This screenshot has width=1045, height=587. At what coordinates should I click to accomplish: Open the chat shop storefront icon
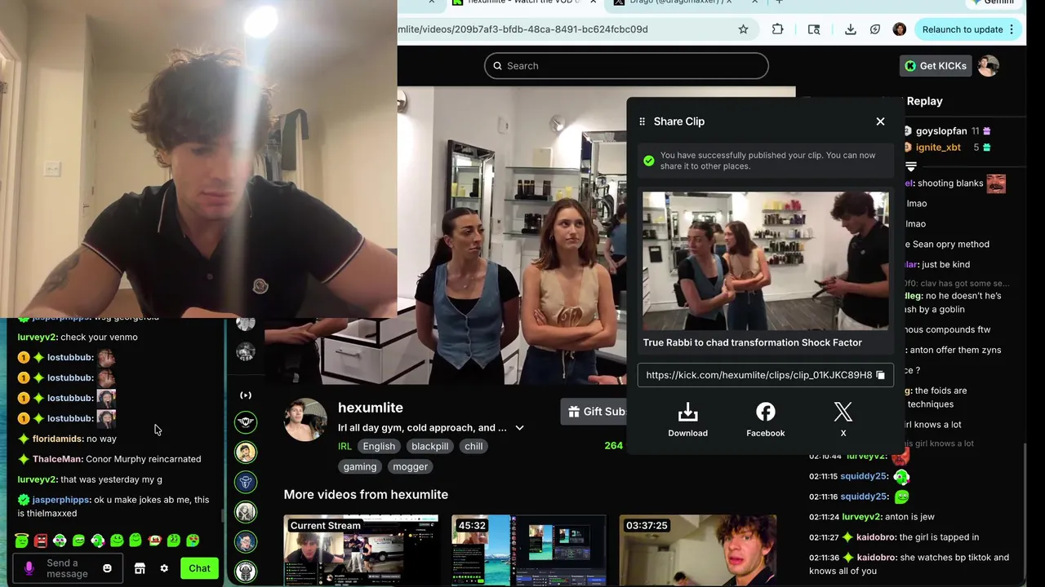[140, 568]
